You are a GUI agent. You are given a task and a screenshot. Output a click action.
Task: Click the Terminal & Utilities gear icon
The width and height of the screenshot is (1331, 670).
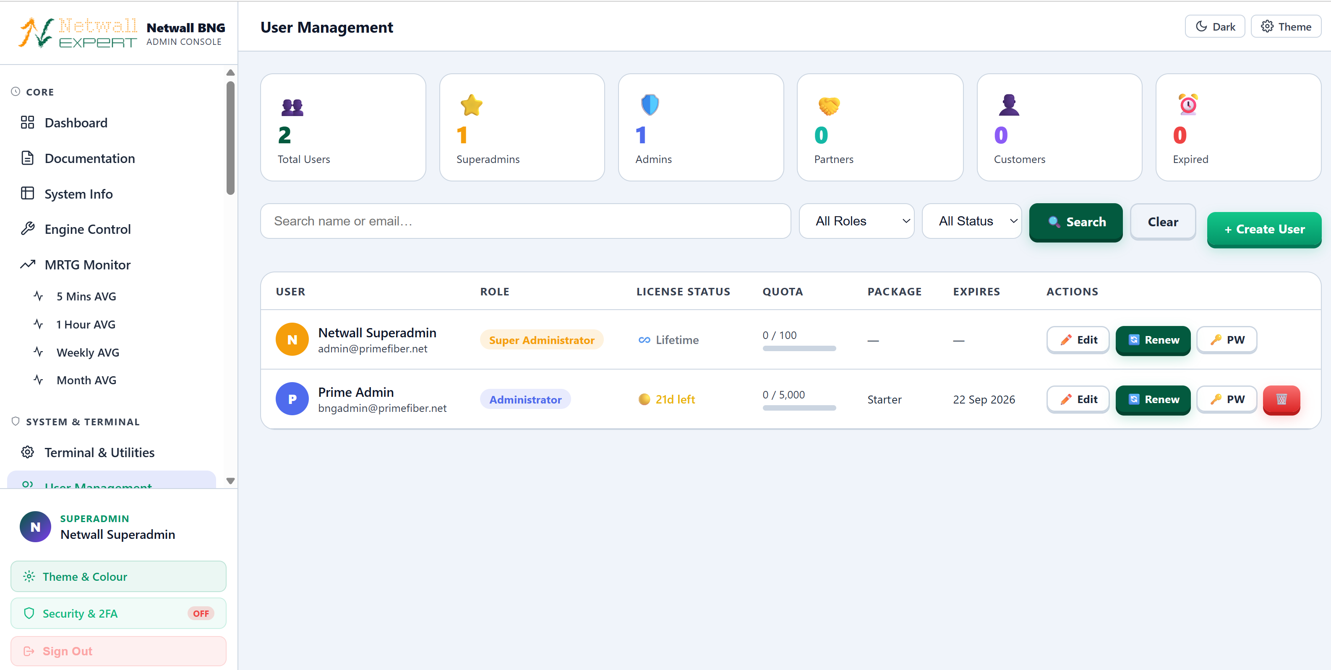[x=27, y=453]
